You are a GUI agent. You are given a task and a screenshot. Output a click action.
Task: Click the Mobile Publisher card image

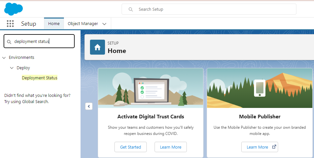tap(260, 88)
